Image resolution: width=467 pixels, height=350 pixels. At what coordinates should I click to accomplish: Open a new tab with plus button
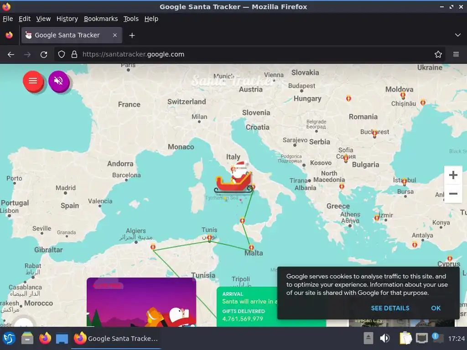(132, 36)
